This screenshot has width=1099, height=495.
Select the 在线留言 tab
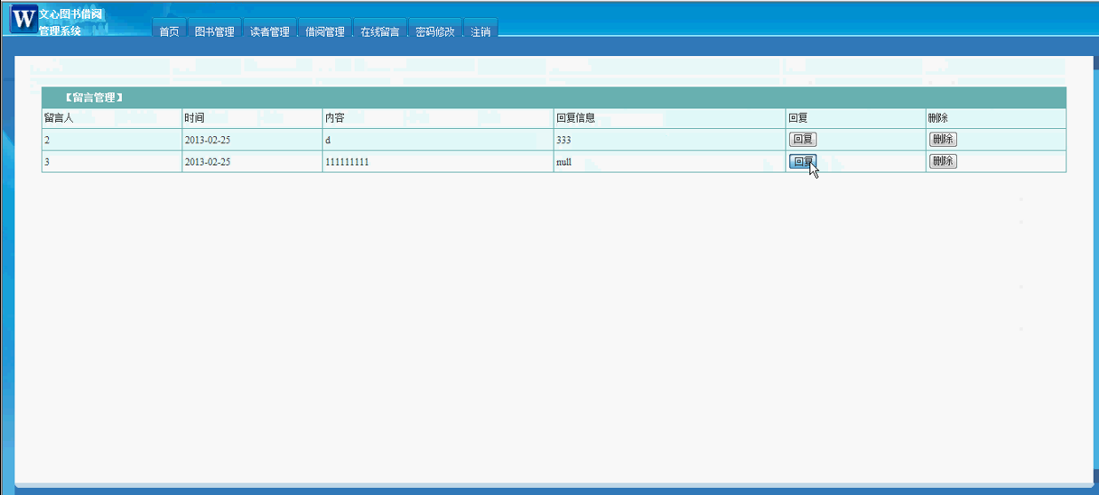[380, 31]
